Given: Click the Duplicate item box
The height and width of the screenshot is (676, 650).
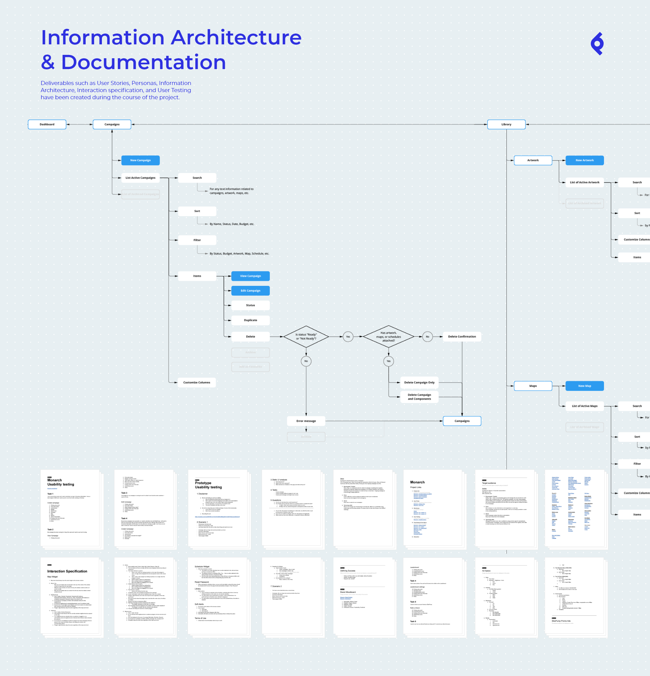Looking at the screenshot, I should 250,320.
